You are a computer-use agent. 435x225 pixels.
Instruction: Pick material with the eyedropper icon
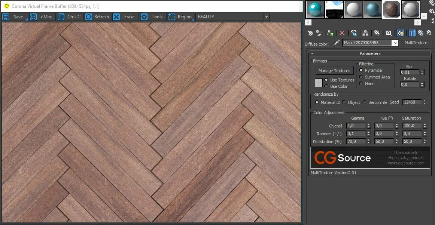pyautogui.click(x=336, y=43)
